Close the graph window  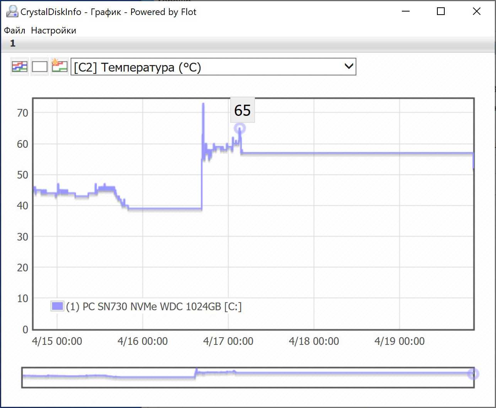pyautogui.click(x=477, y=12)
